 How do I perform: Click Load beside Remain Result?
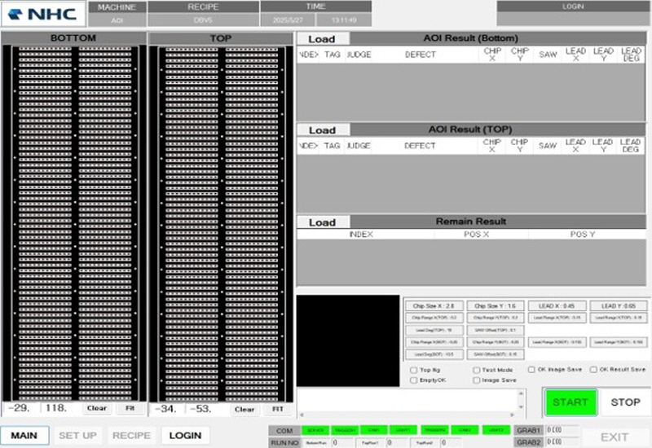coord(322,222)
